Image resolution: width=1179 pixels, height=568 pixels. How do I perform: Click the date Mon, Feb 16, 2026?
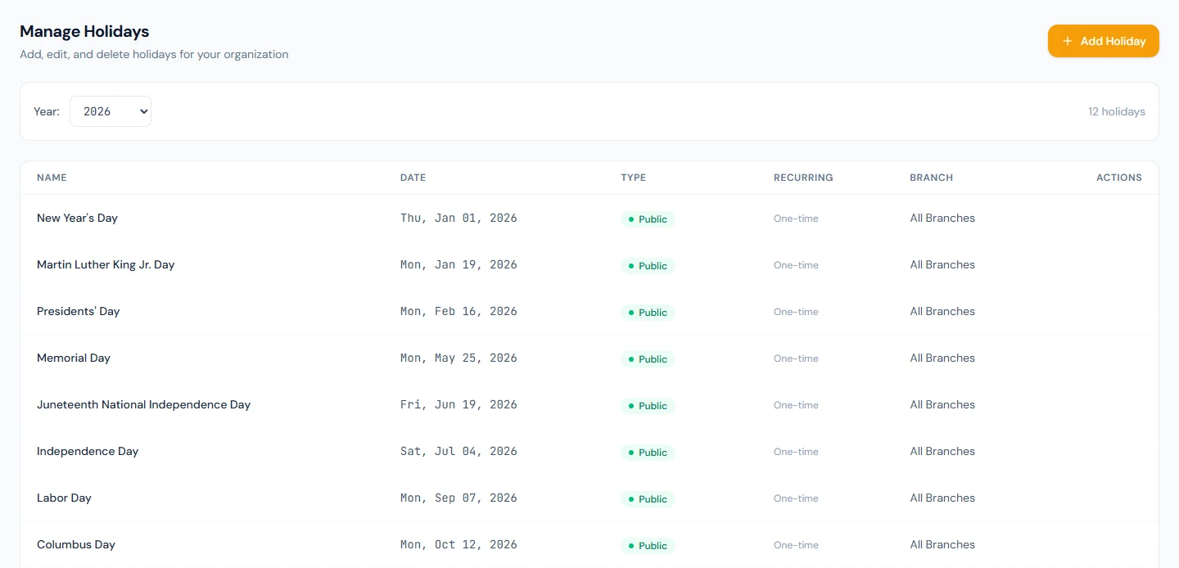[458, 311]
